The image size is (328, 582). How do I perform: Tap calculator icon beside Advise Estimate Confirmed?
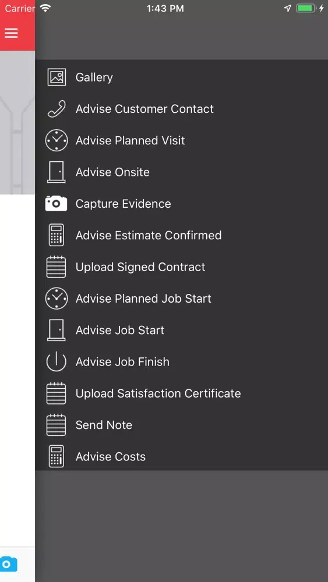click(57, 235)
